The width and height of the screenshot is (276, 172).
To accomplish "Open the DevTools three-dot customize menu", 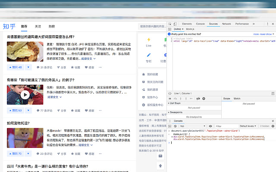I will 267,24.
